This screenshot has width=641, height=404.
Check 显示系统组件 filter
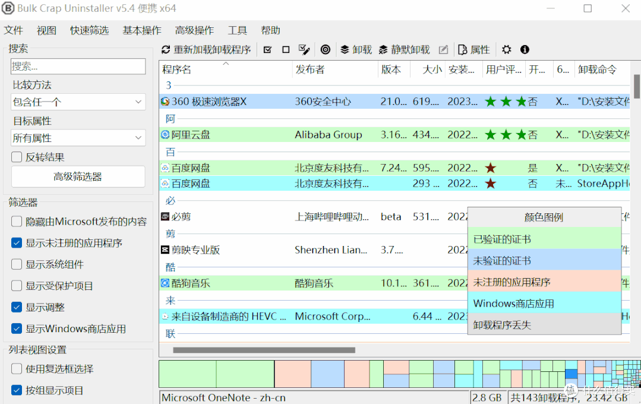click(x=17, y=264)
